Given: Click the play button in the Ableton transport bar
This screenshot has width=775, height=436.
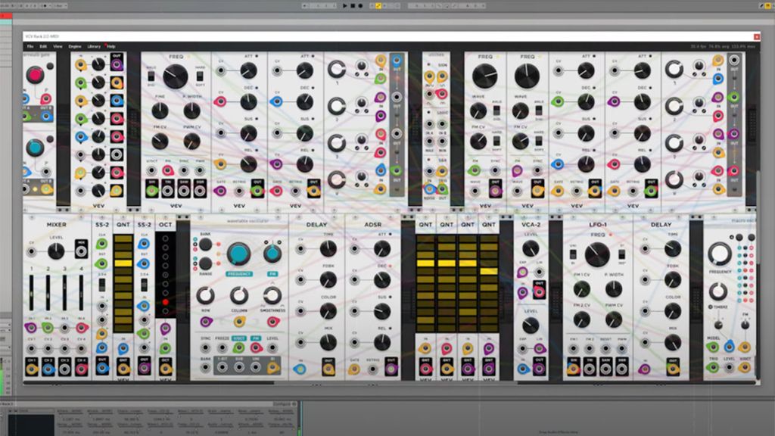Looking at the screenshot, I should click(x=345, y=5).
